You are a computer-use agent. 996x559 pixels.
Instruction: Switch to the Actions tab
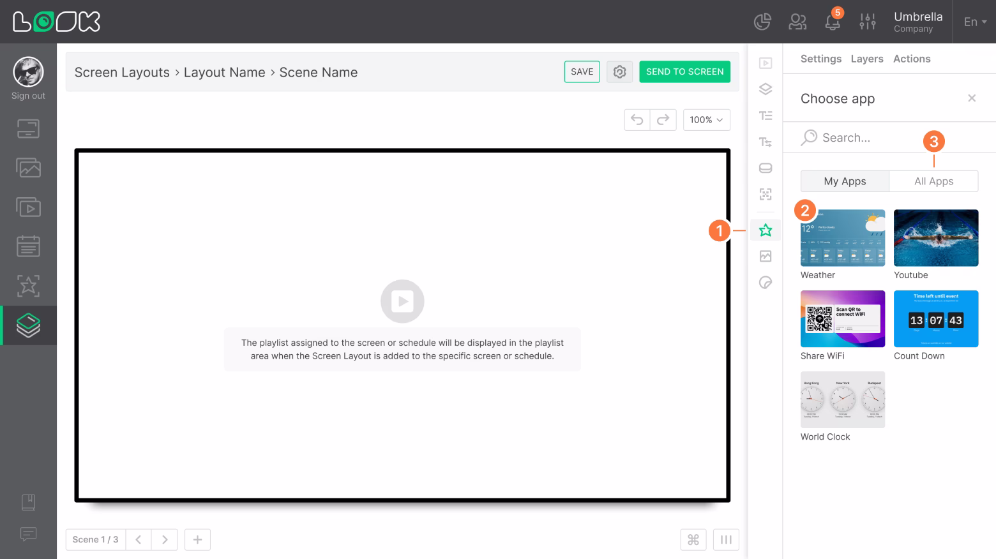(912, 59)
